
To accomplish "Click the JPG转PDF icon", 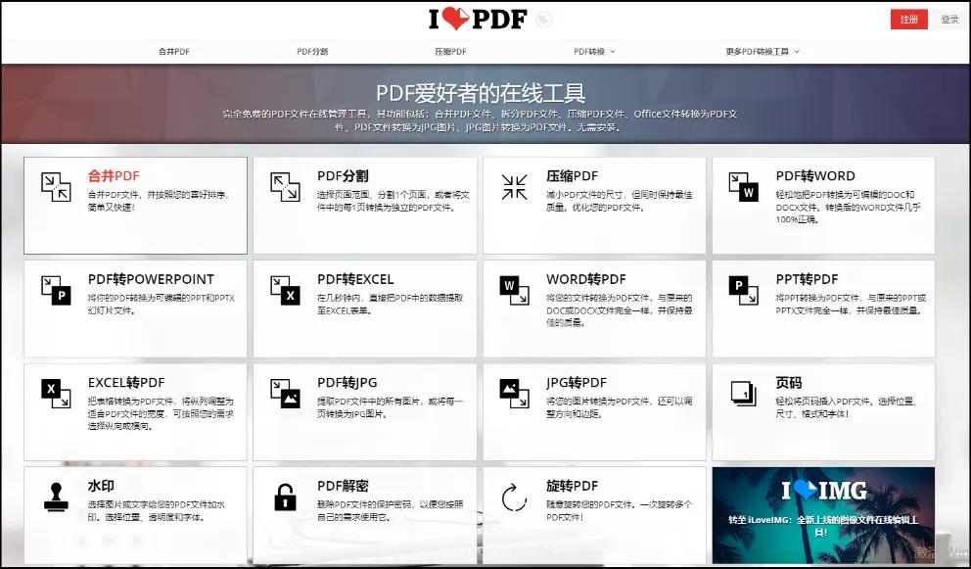I will pos(514,394).
